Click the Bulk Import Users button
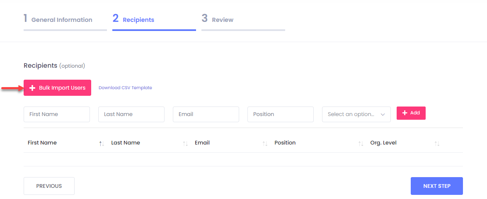The width and height of the screenshot is (487, 199). (x=57, y=88)
